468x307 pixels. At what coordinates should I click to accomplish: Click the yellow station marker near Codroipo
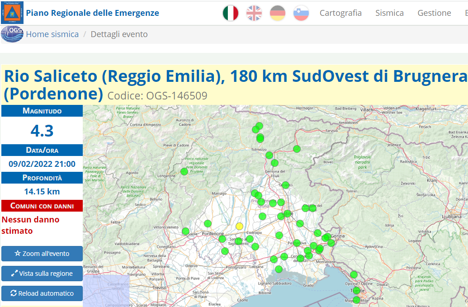coord(240,226)
